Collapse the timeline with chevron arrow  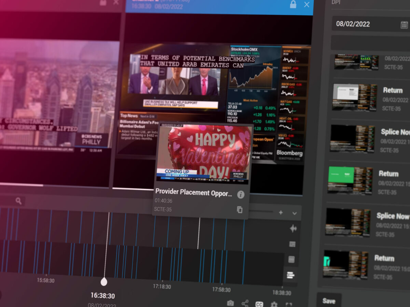295,213
